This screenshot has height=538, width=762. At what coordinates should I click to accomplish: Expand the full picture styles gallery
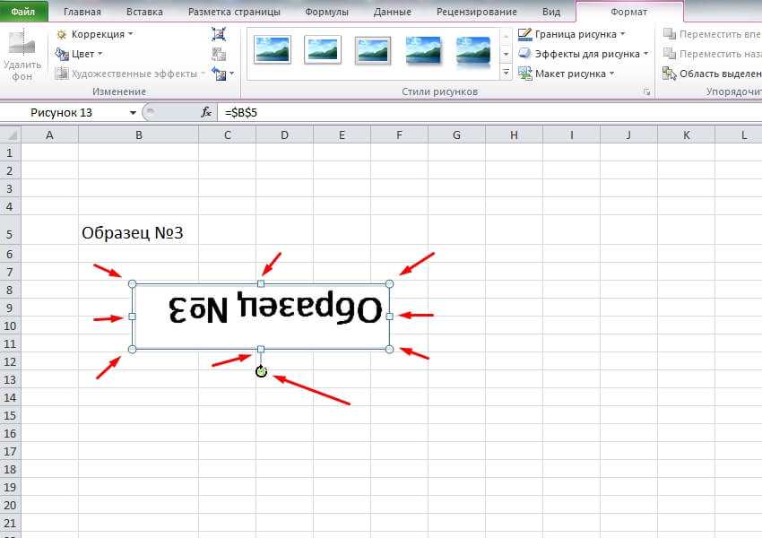506,72
